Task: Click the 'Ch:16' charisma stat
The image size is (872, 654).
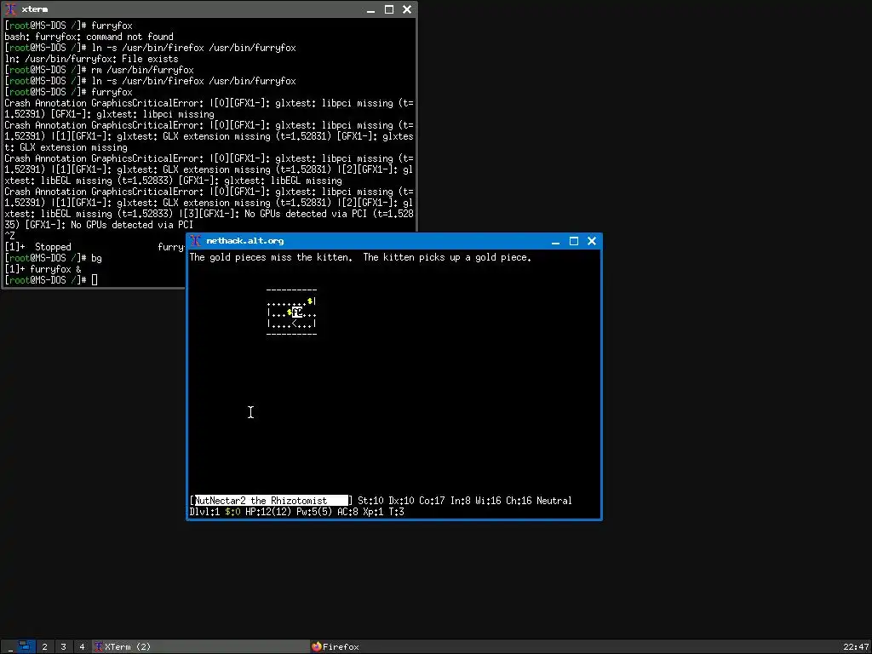Action: pos(519,501)
